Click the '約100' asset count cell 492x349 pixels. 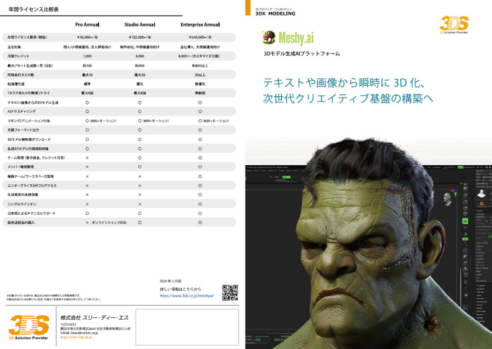pos(87,66)
